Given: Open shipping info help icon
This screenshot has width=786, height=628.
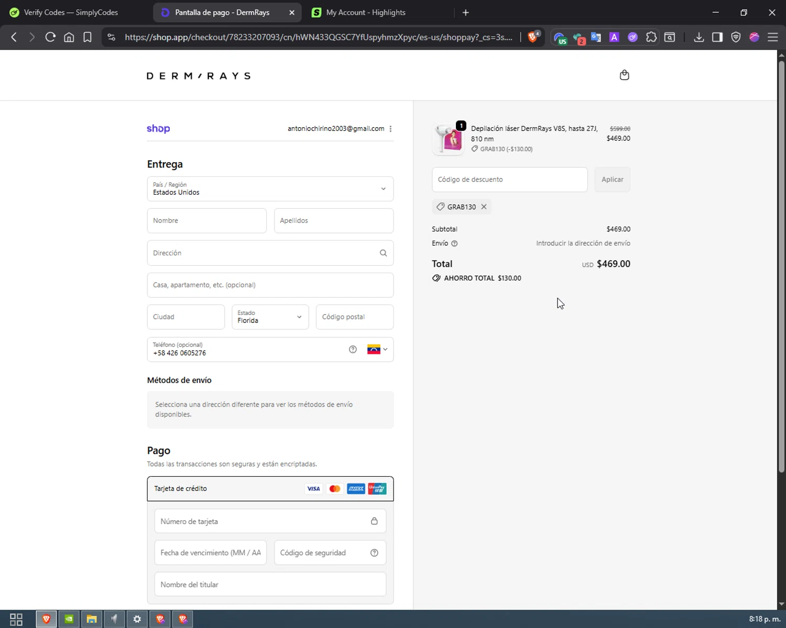Looking at the screenshot, I should (454, 243).
